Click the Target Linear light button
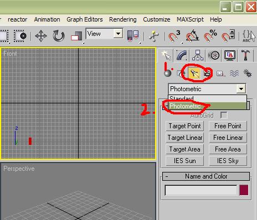The width and height of the screenshot is (257, 220). pos(184,138)
